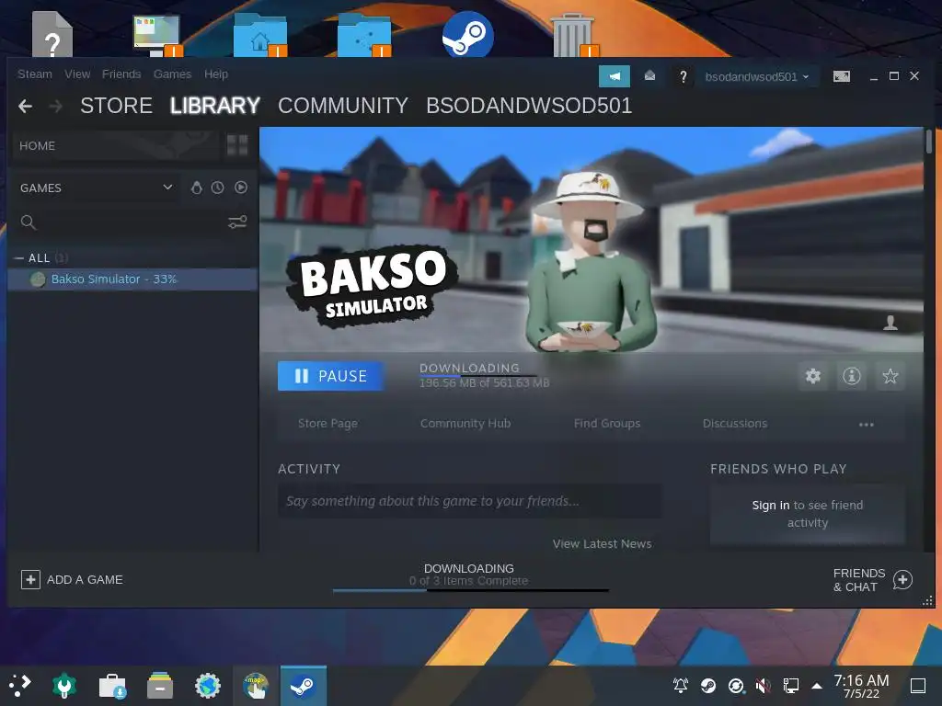Go forward with the right arrow
Screen dimensions: 942x706
(x=56, y=107)
